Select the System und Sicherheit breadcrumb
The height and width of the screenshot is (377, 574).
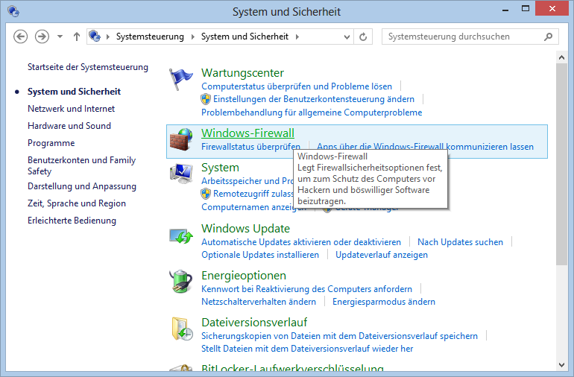245,37
